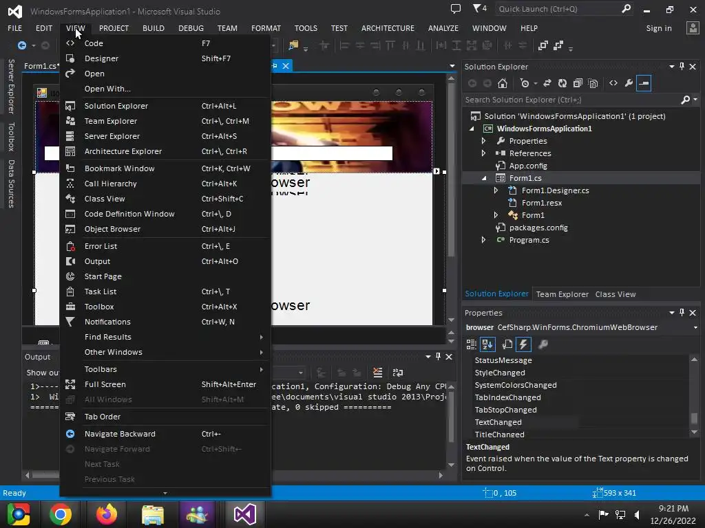This screenshot has width=705, height=528.
Task: Toggle Categorized view in Properties panel
Action: pyautogui.click(x=471, y=344)
